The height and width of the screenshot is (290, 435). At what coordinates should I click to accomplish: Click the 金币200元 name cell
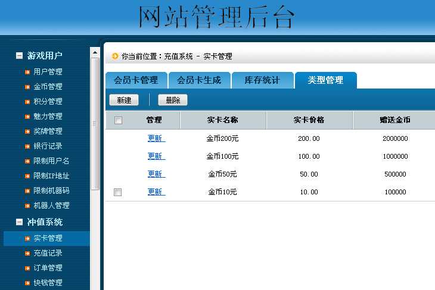(x=222, y=138)
